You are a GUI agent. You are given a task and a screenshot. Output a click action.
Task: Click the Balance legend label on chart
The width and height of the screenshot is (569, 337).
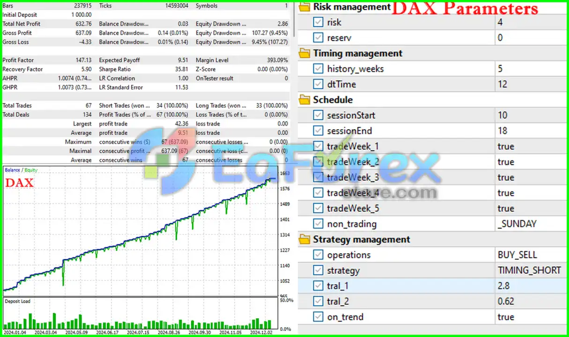(x=12, y=170)
